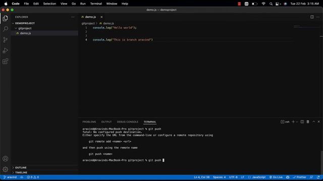
Task: Open the Go menu
Action: click(74, 4)
